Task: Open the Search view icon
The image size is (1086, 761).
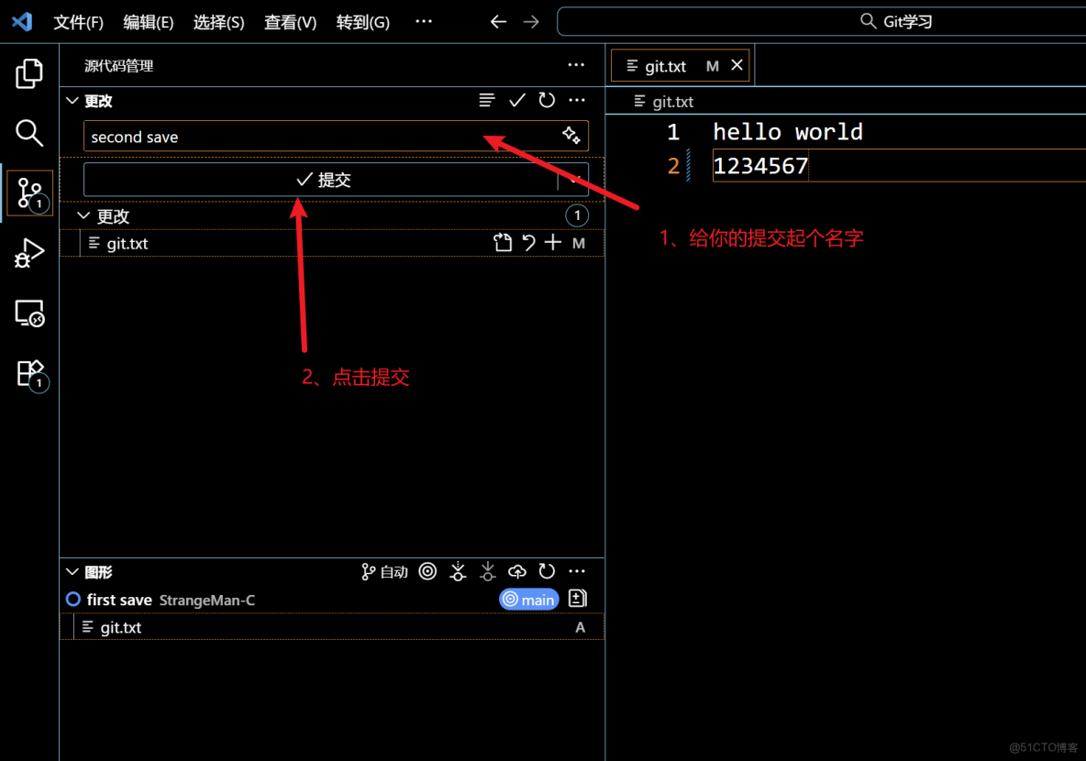Action: (x=28, y=134)
